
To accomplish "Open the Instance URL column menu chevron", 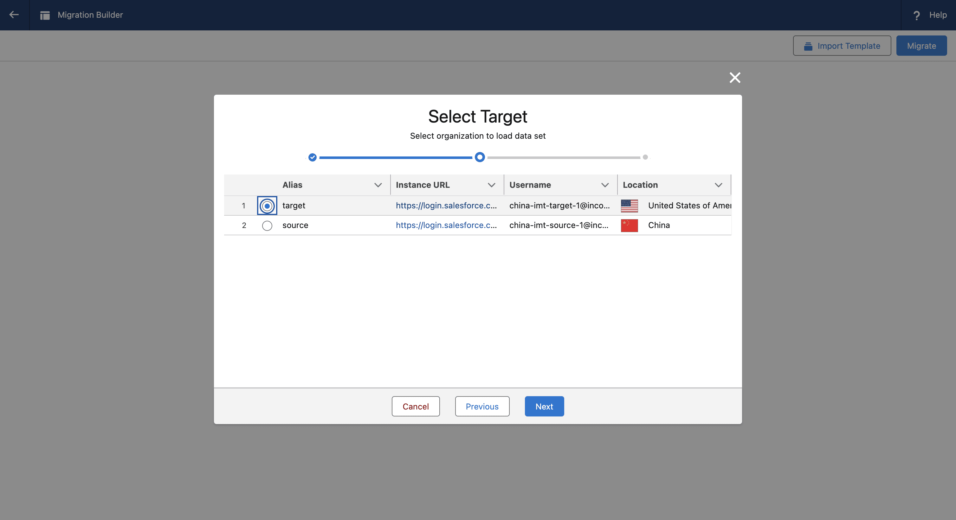I will [491, 185].
